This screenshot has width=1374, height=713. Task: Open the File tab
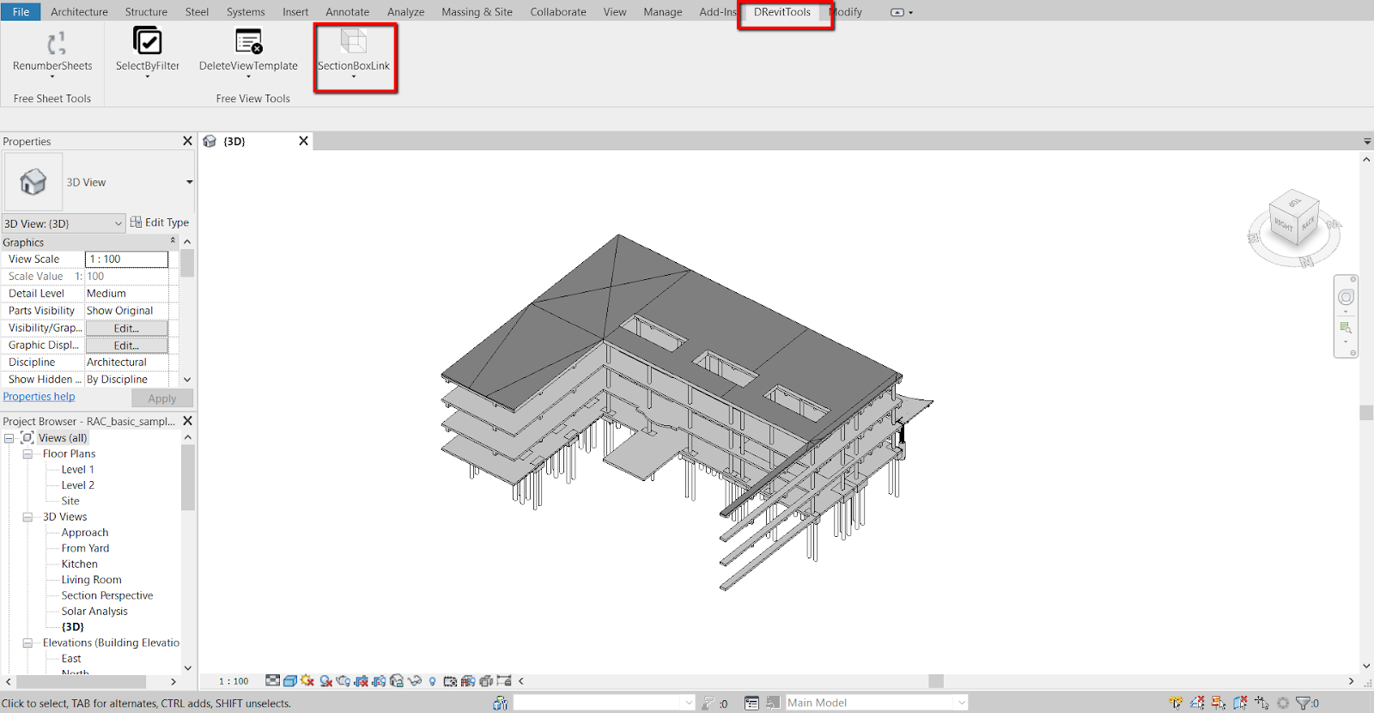click(21, 11)
